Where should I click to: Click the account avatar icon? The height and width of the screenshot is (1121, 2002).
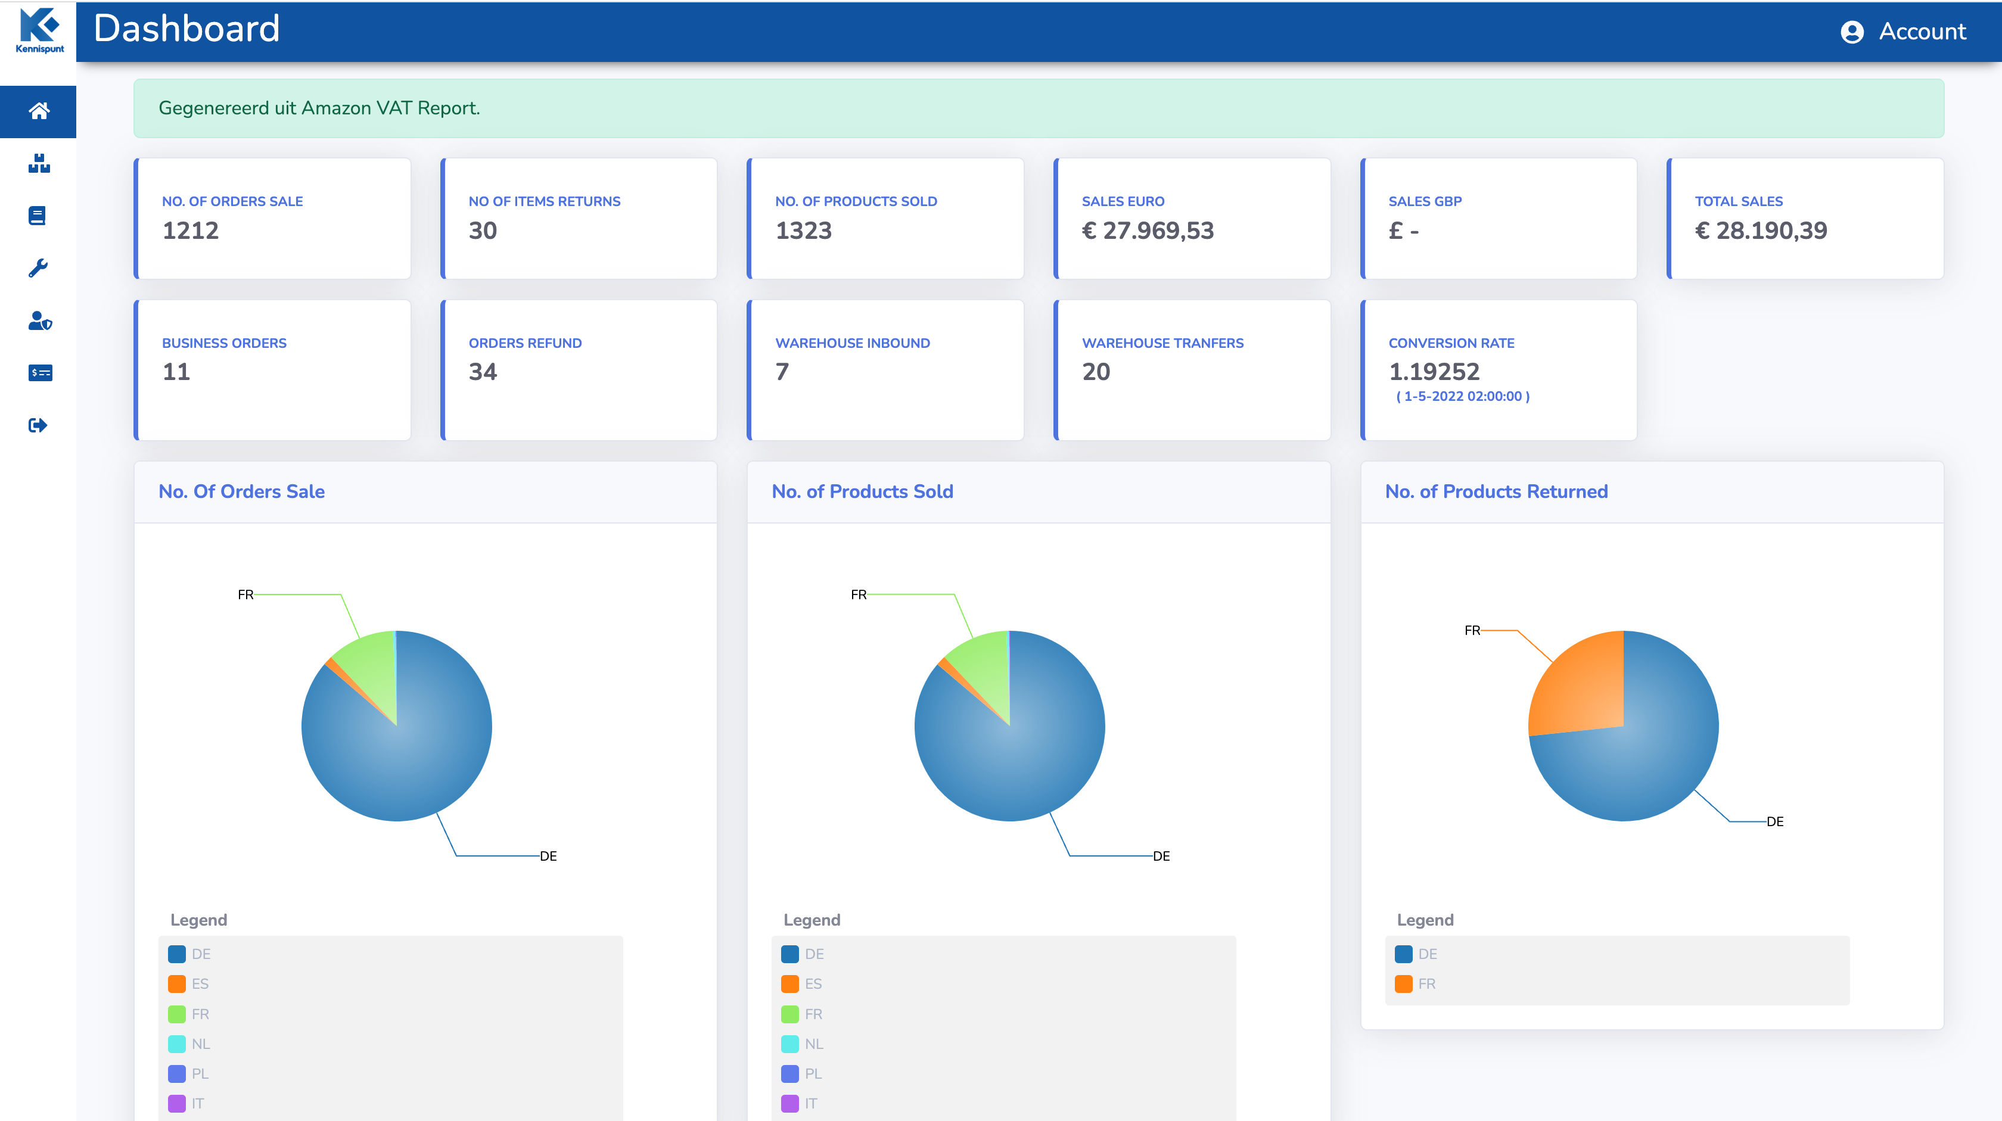(1852, 32)
